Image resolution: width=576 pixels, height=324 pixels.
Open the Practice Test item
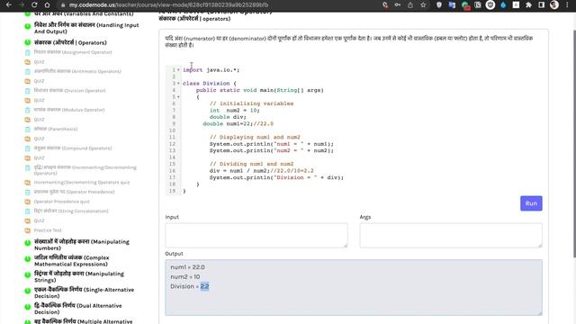pos(48,230)
